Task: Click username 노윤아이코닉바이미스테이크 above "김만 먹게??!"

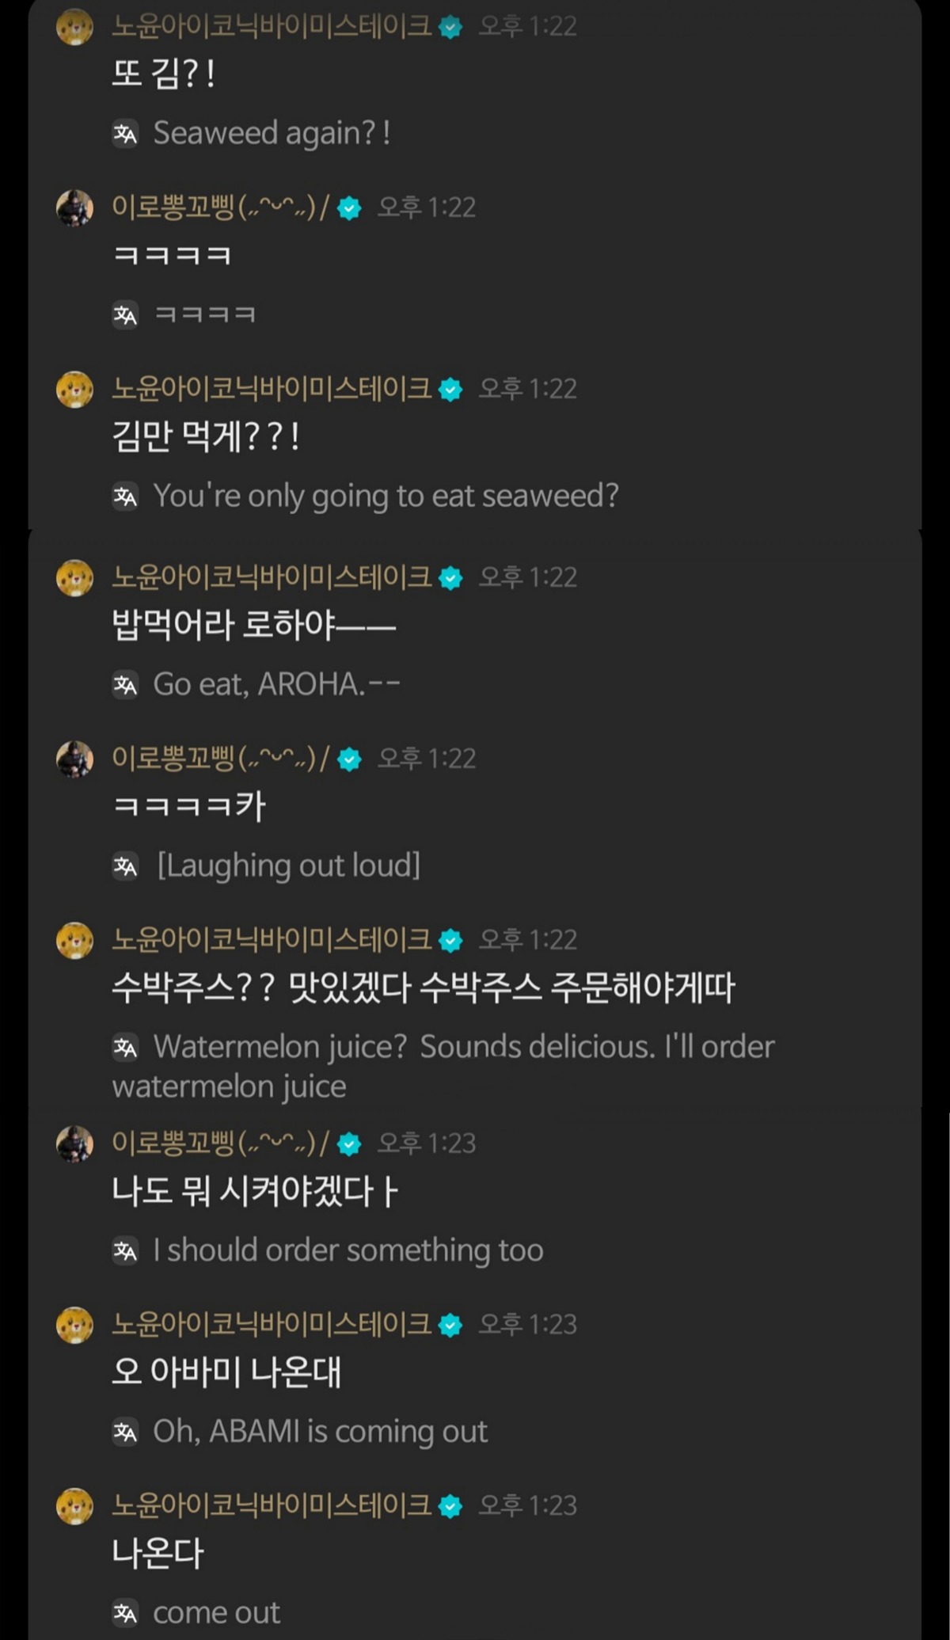Action: 272,389
